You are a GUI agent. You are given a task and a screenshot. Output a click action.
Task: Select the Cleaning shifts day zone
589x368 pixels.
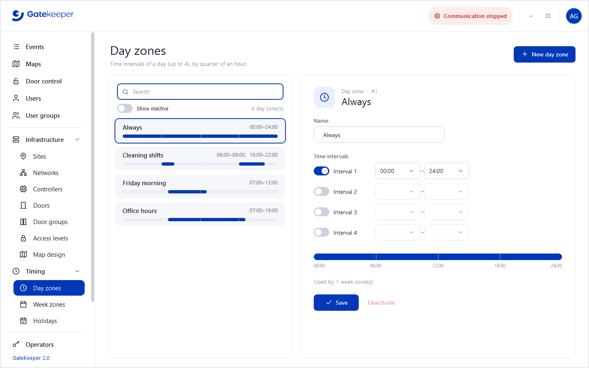point(200,159)
